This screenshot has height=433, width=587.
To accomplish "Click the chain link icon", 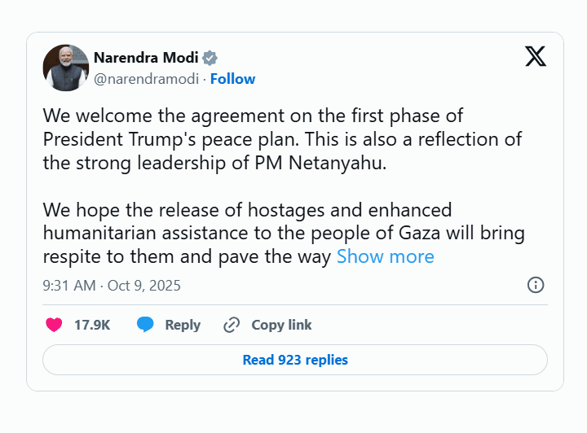I will click(232, 325).
